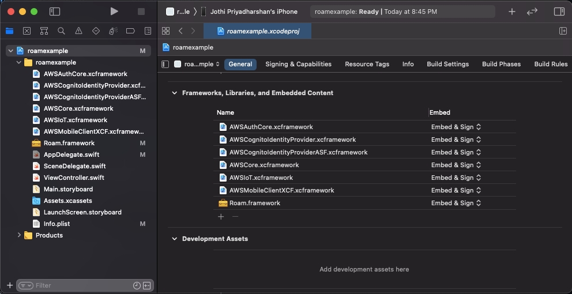Open the roa...mple target popup
The height and width of the screenshot is (294, 572).
197,64
